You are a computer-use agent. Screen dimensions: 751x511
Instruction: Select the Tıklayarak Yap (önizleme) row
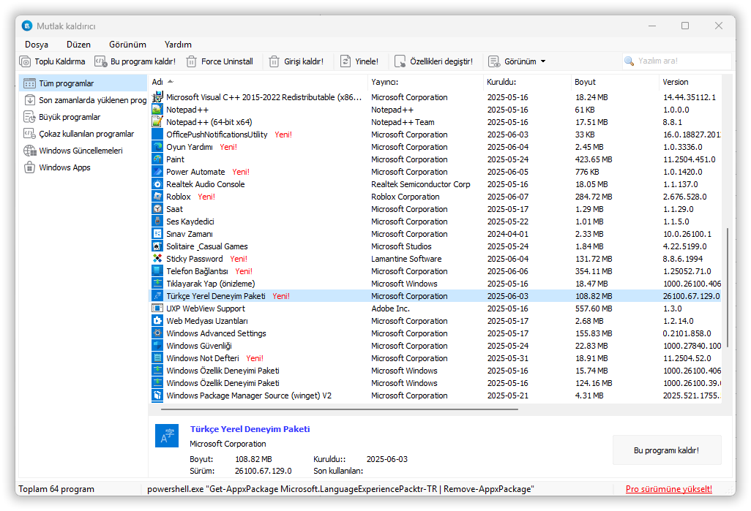coord(436,283)
